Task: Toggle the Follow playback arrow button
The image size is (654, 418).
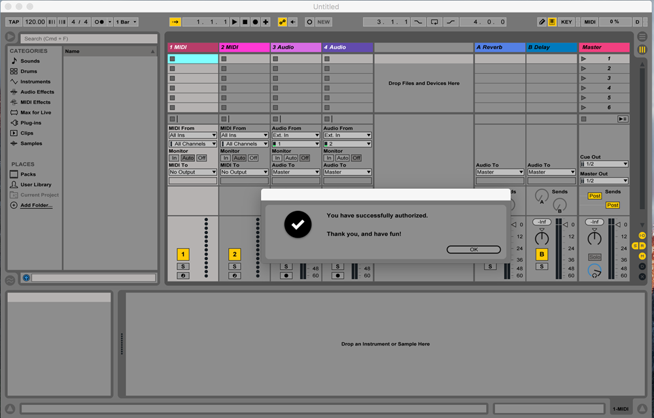Action: click(175, 22)
